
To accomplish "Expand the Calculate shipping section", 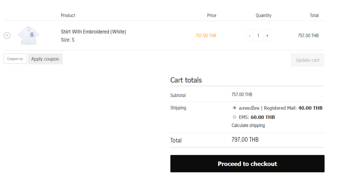I will 248,125.
